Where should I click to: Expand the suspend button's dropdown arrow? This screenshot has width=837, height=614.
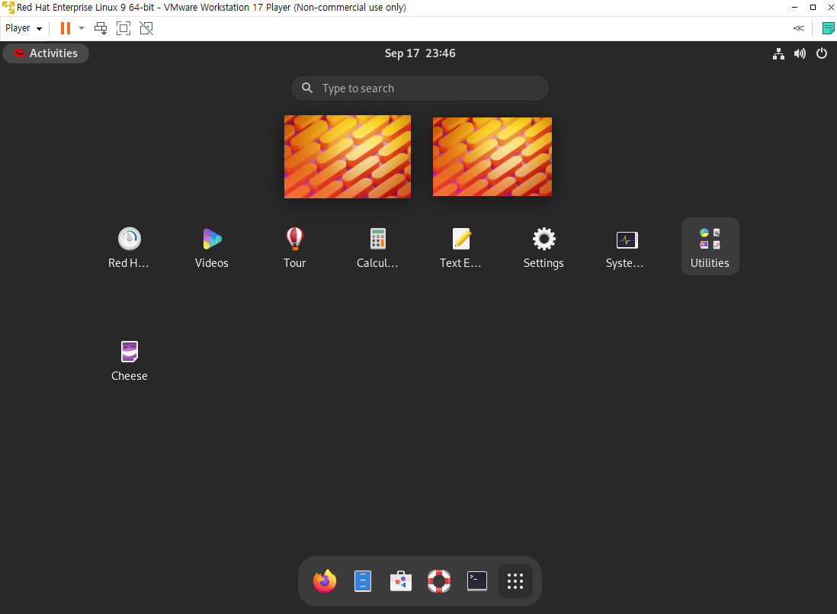(81, 27)
